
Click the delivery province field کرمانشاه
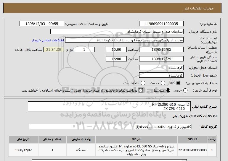coord(161,67)
